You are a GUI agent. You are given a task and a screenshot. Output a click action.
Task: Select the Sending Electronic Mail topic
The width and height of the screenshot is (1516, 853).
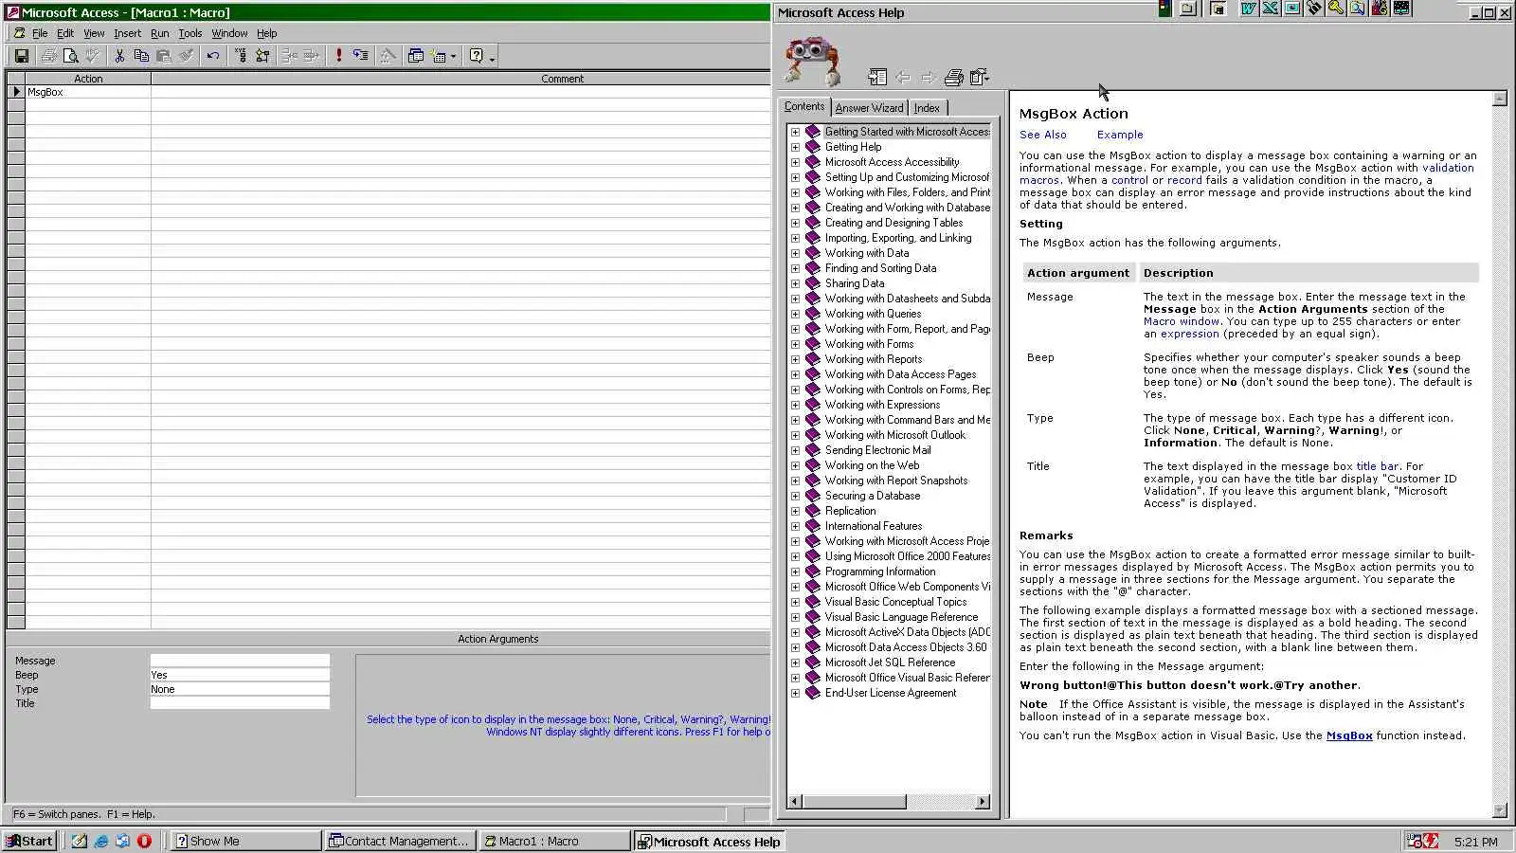[877, 450]
